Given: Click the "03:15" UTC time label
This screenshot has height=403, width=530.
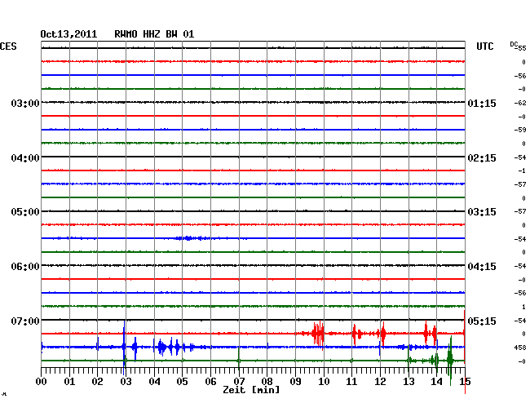Looking at the screenshot, I should click(x=482, y=212).
